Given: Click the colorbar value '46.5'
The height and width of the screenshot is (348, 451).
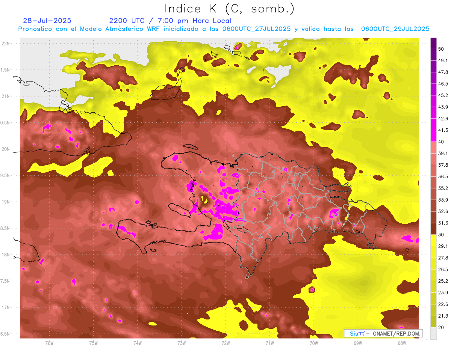Looking at the screenshot, I should point(443,84).
